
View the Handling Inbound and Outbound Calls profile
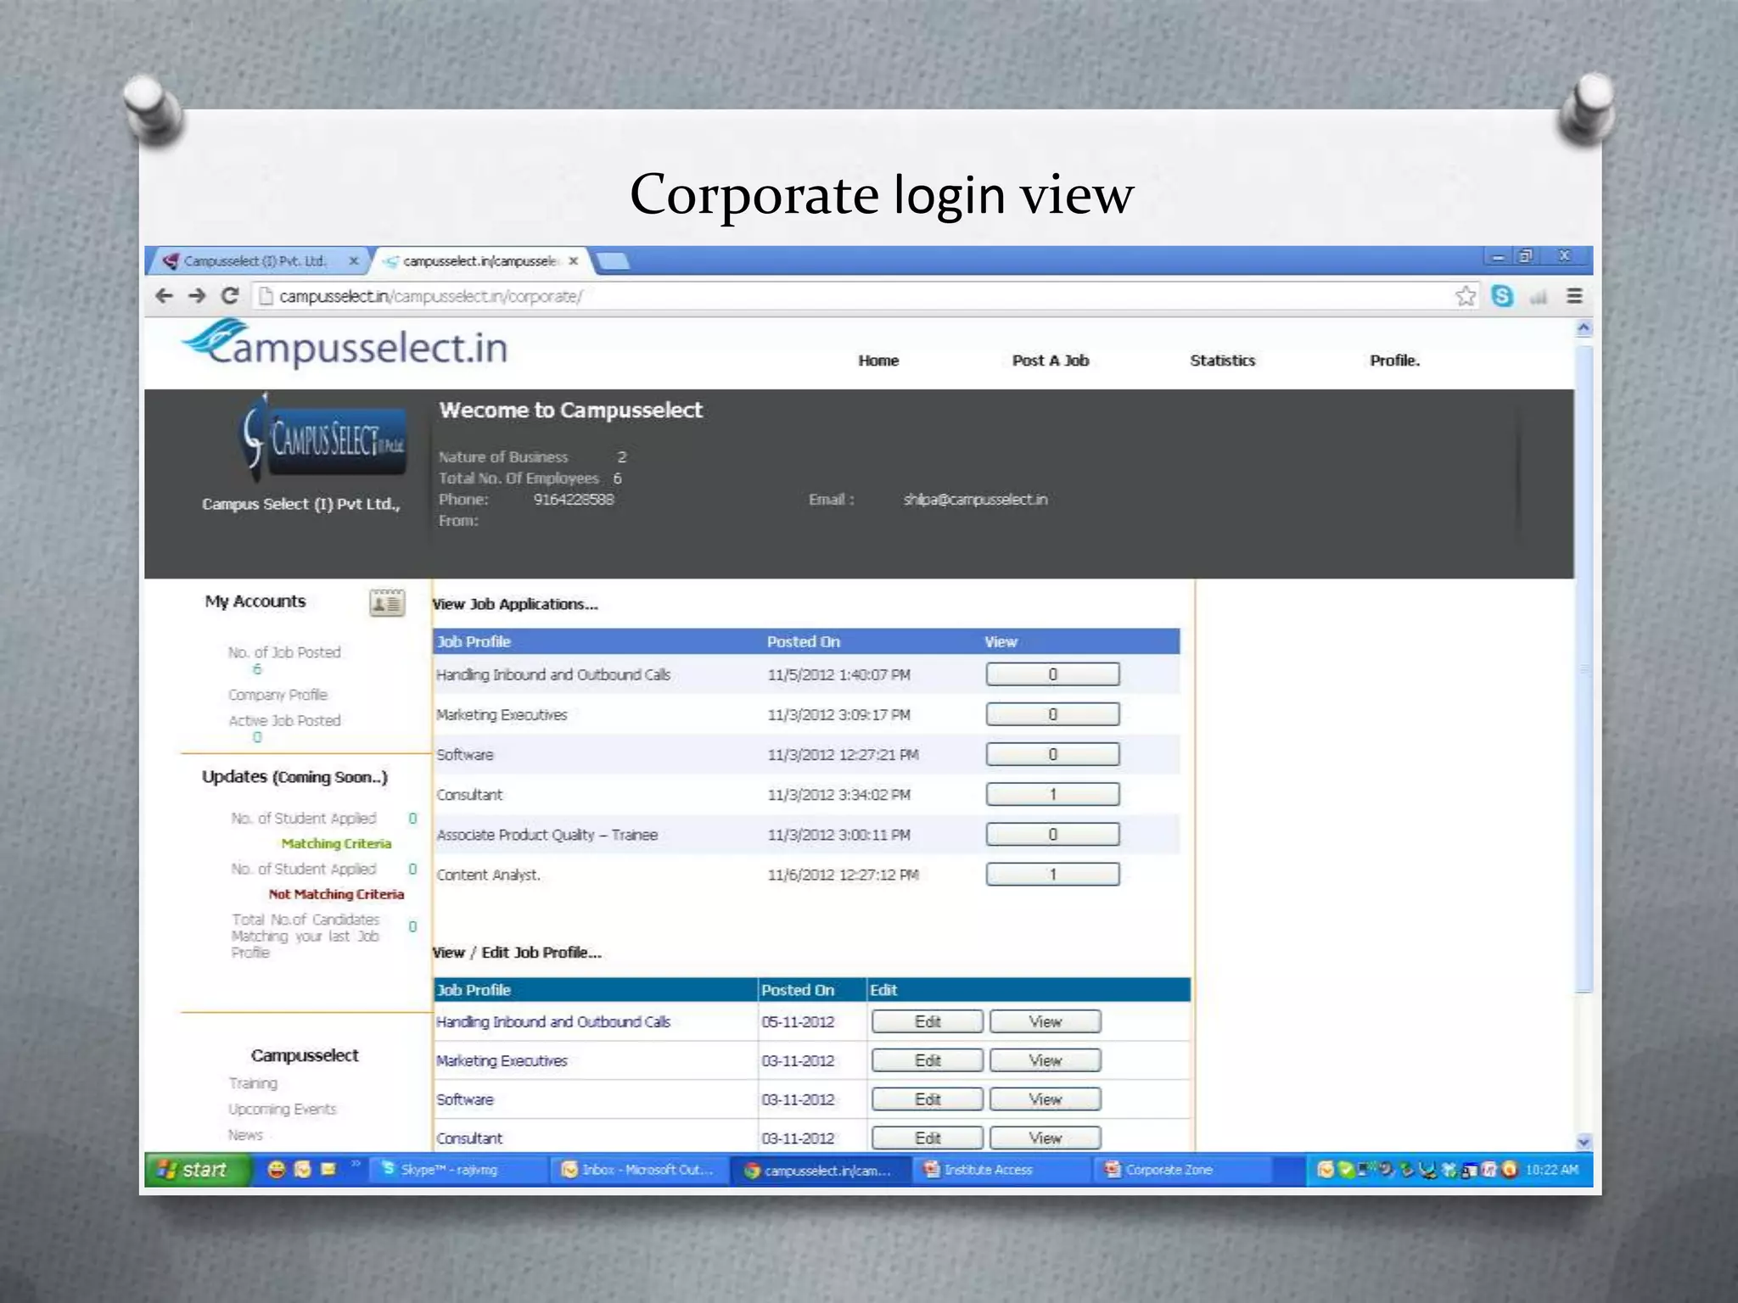[x=1046, y=1021]
